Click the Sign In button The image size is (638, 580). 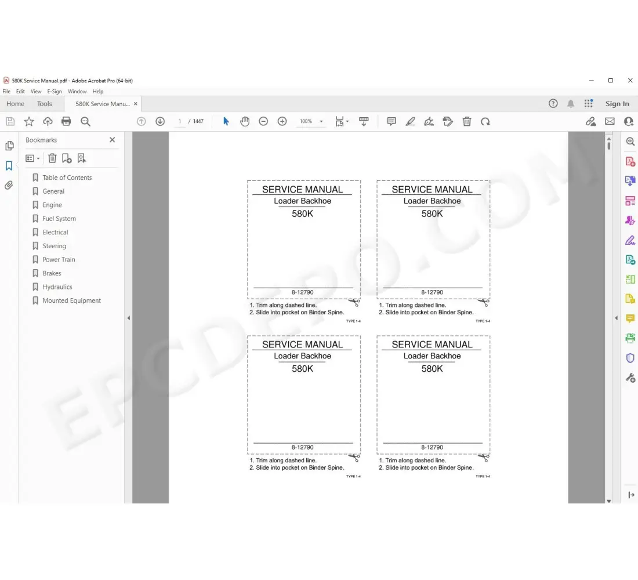pyautogui.click(x=617, y=103)
